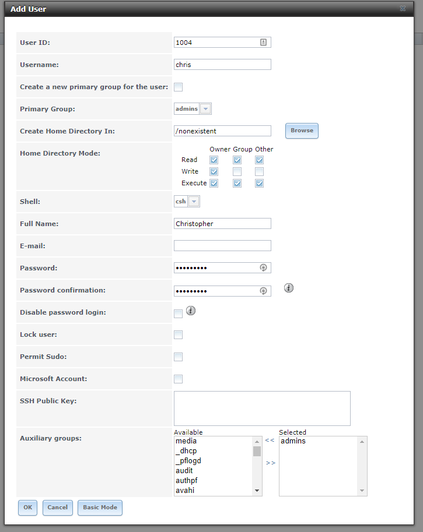Expand the Shell dropdown
Image resolution: width=423 pixels, height=532 pixels.
click(194, 201)
